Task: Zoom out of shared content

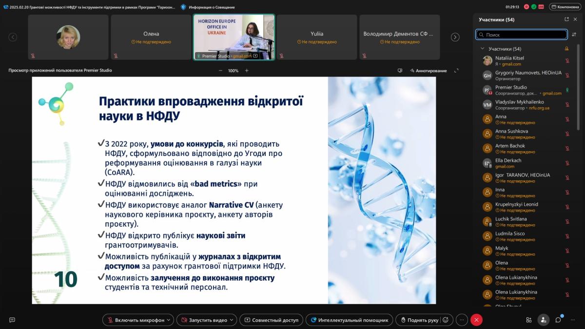Action: [220, 71]
